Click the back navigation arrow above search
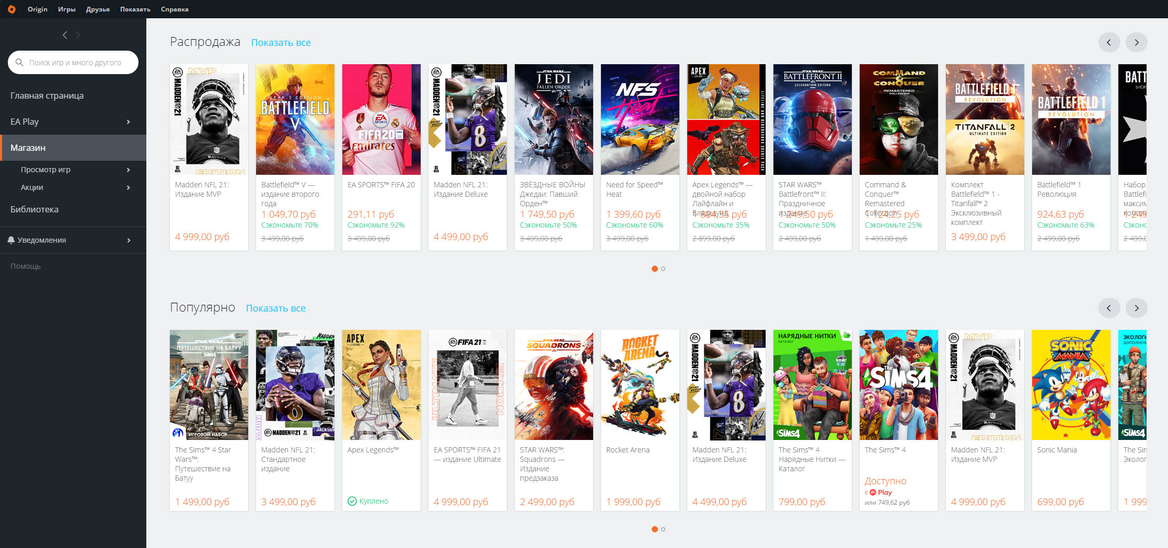 pos(64,35)
